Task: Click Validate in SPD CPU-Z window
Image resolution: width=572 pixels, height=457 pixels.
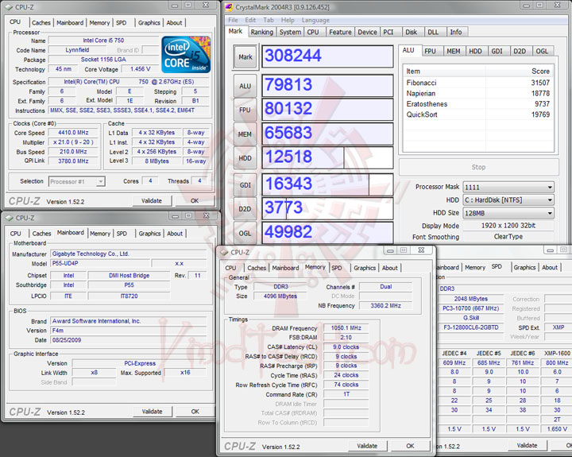Action: click(527, 445)
